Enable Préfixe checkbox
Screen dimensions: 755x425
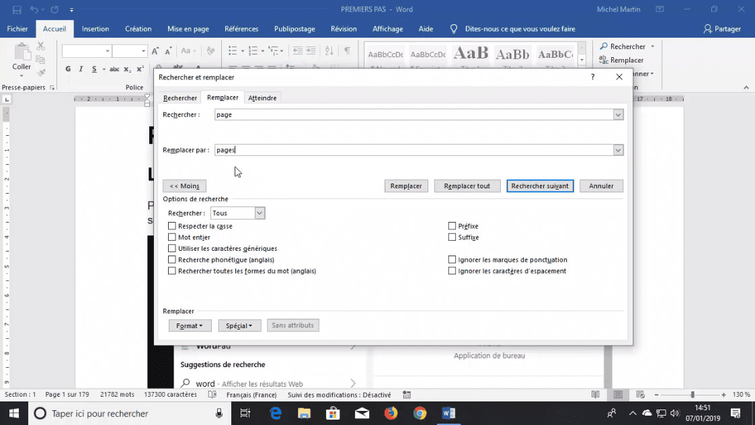452,226
